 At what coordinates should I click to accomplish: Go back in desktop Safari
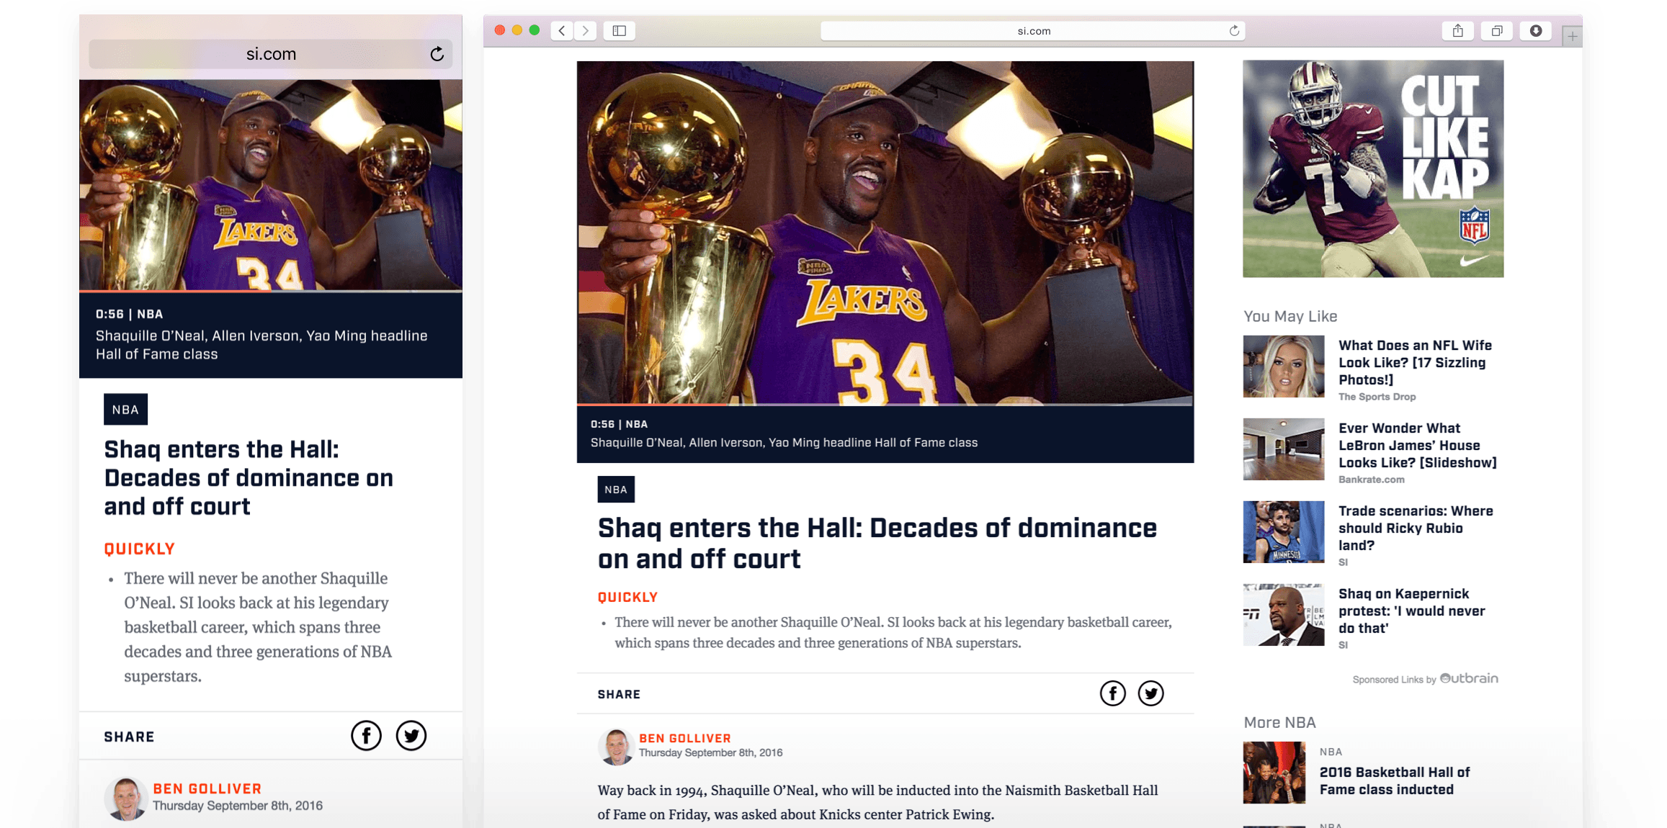[562, 30]
